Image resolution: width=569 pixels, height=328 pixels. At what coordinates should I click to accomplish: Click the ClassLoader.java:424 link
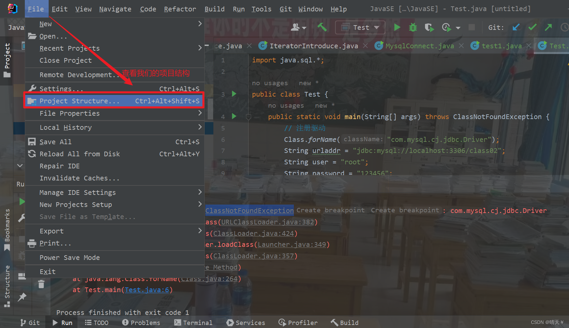click(253, 233)
